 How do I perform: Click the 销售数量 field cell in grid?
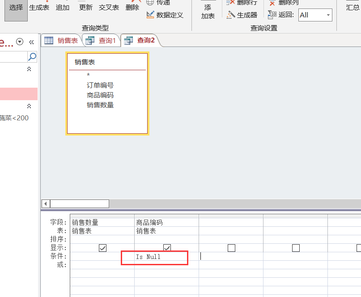click(102, 222)
